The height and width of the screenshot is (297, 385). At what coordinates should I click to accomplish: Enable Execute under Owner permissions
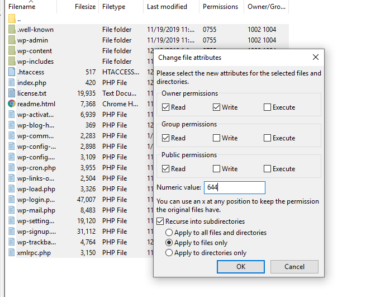[x=268, y=107]
